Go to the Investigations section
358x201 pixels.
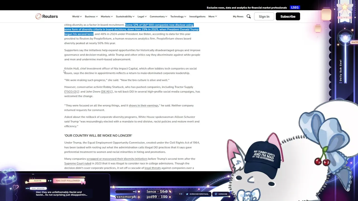click(197, 16)
